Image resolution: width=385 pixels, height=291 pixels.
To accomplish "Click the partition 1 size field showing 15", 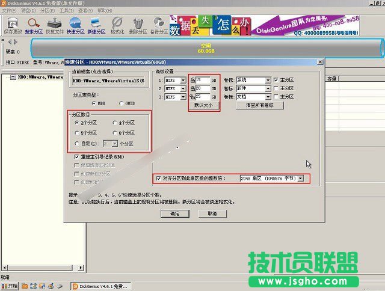I will click(x=203, y=80).
